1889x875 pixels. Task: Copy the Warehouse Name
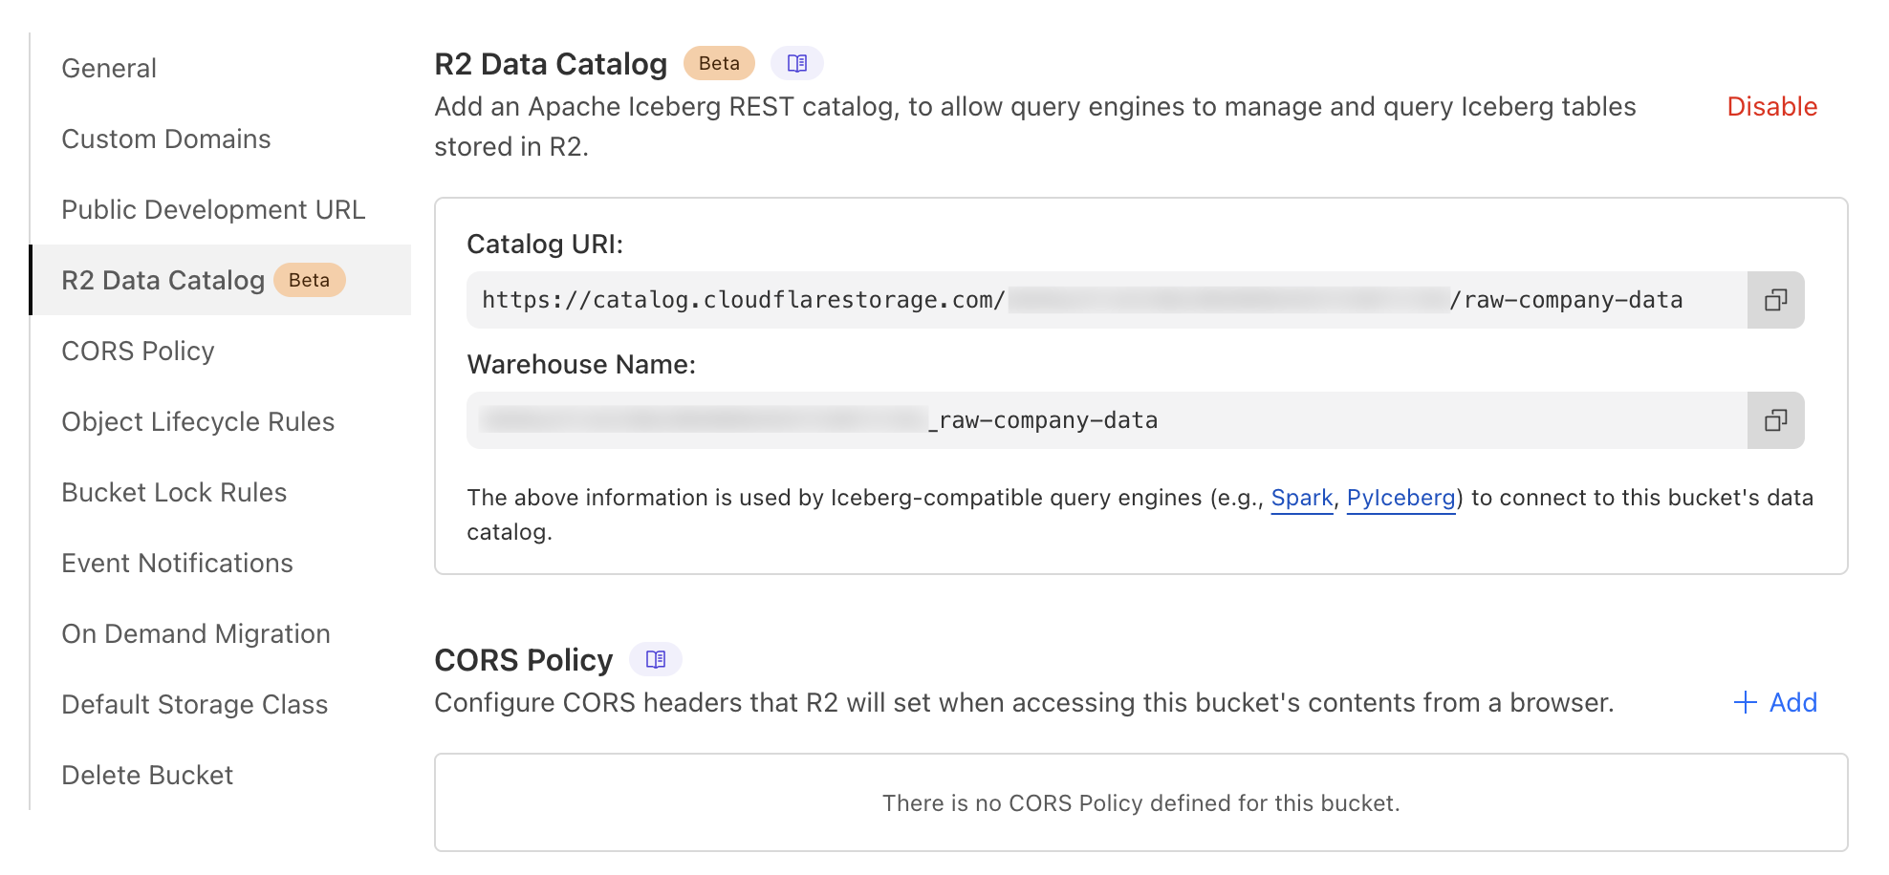pyautogui.click(x=1775, y=419)
